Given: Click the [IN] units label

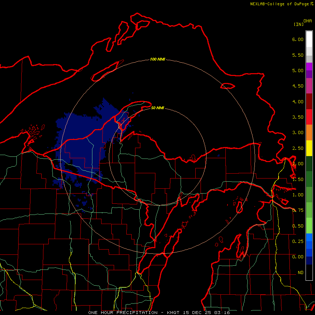Looking at the screenshot, I should click(299, 24).
